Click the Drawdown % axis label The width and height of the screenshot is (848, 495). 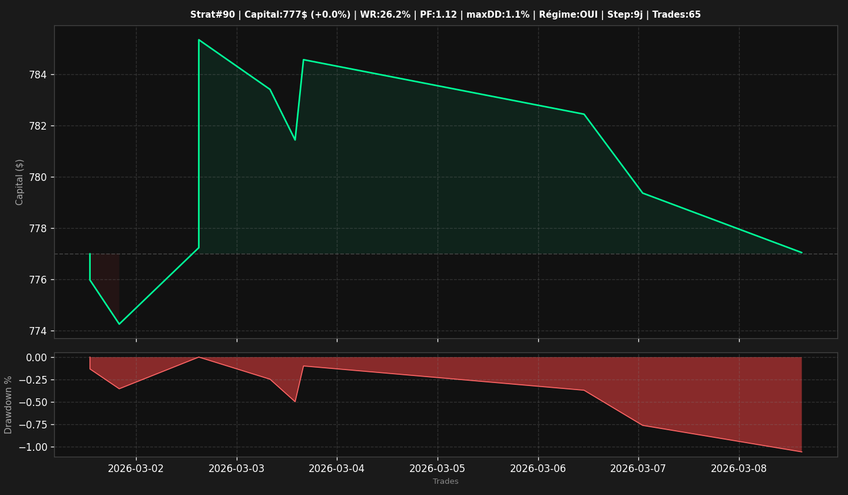pos(8,405)
